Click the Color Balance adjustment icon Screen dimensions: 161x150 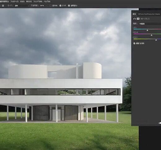point(134,19)
